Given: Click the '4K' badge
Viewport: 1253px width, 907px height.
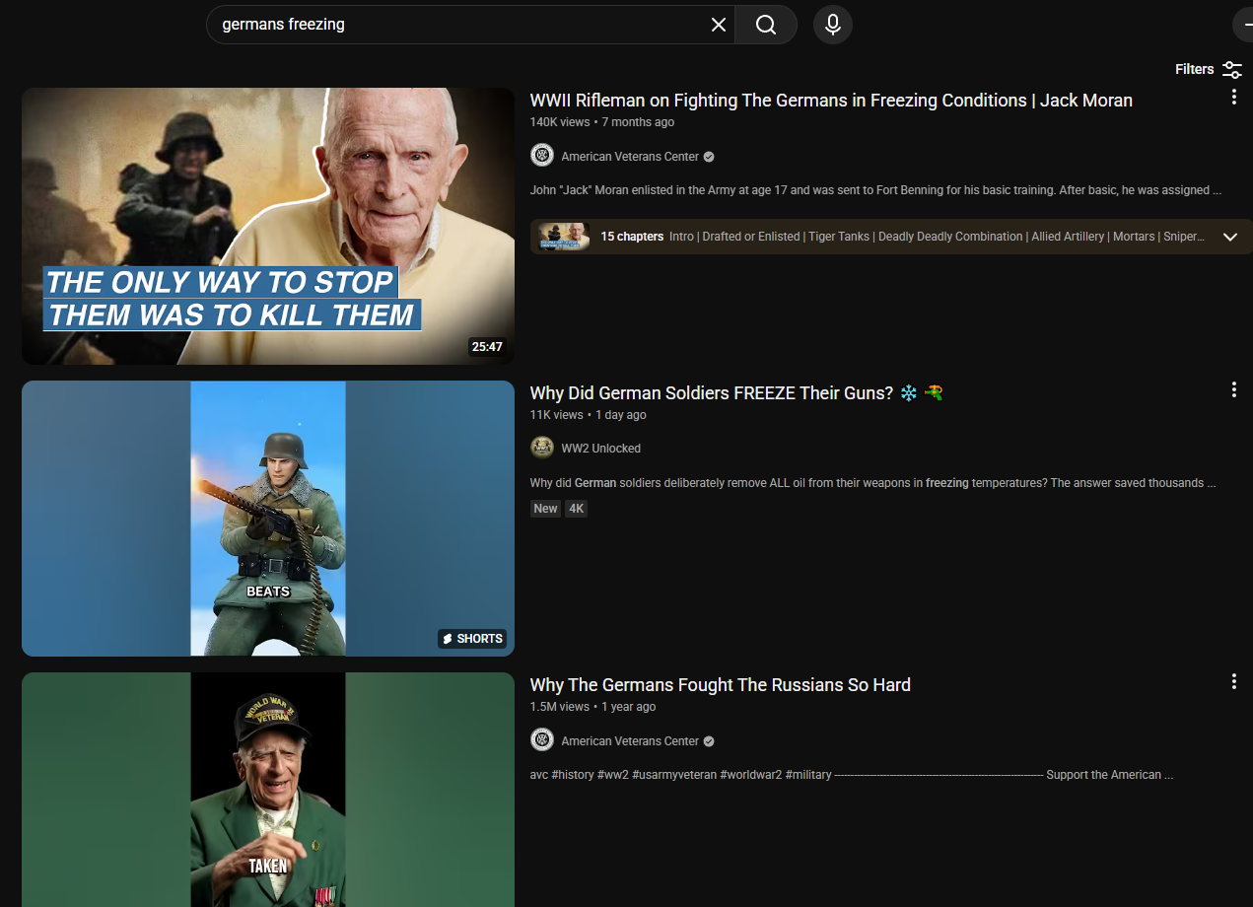Looking at the screenshot, I should 576,509.
